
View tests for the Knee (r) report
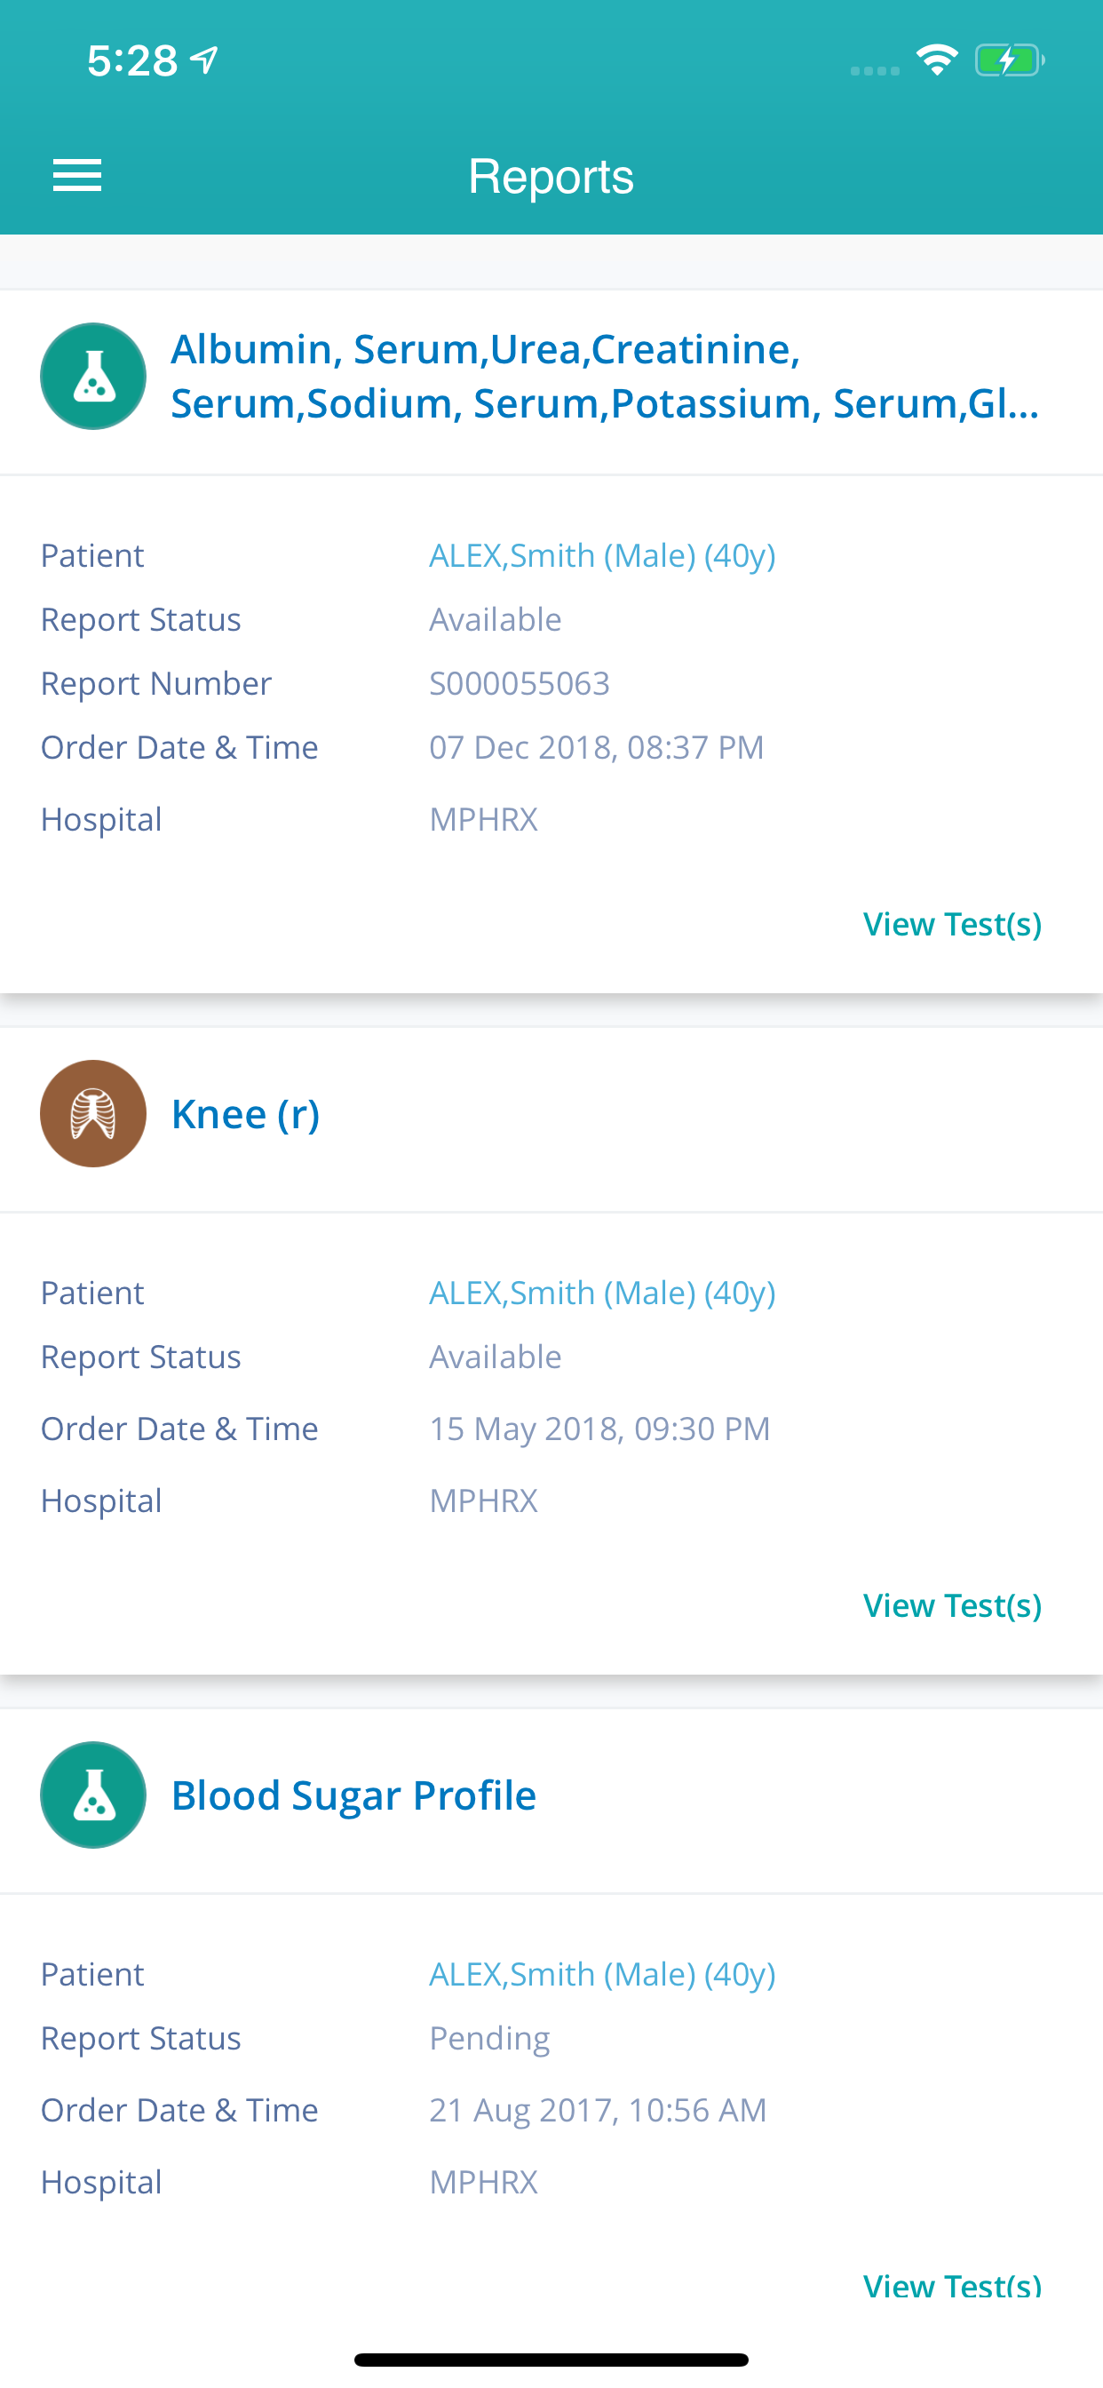click(x=952, y=1604)
